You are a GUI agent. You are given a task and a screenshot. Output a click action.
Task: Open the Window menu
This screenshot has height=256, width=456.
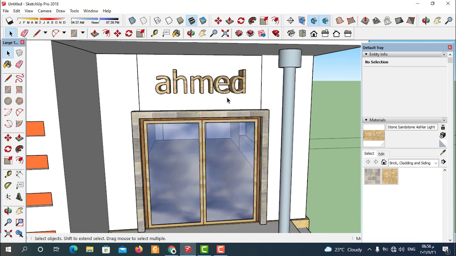90,11
